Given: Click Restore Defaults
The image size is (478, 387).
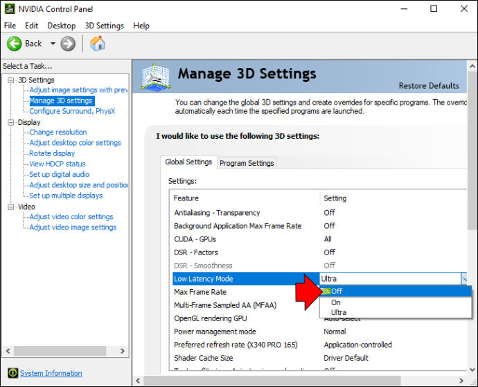Looking at the screenshot, I should [x=429, y=86].
